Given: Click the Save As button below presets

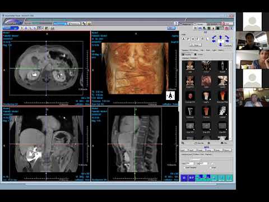Looking at the screenshot, I should (199, 143).
